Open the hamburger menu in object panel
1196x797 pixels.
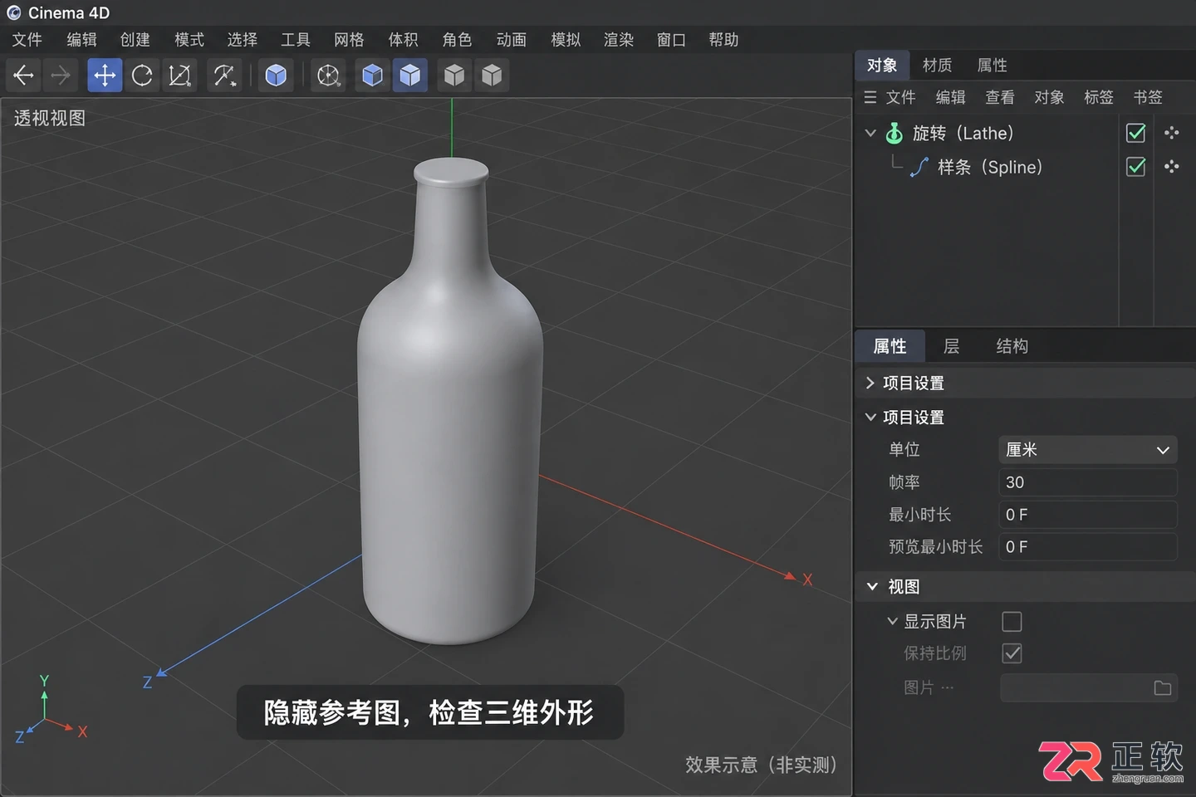click(x=870, y=97)
